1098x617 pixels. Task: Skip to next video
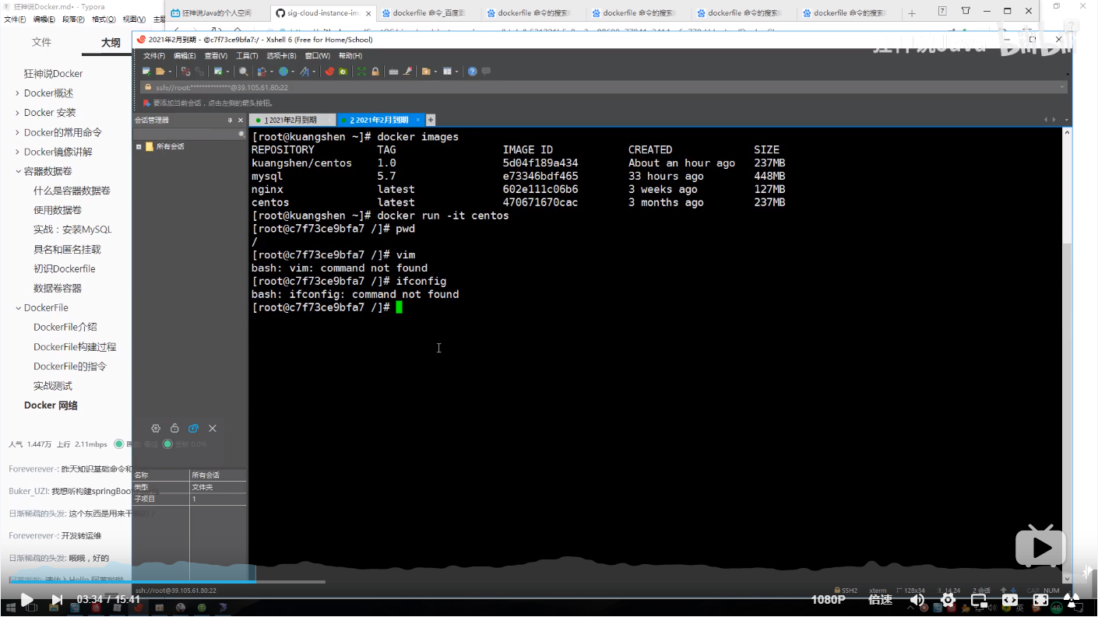(57, 600)
